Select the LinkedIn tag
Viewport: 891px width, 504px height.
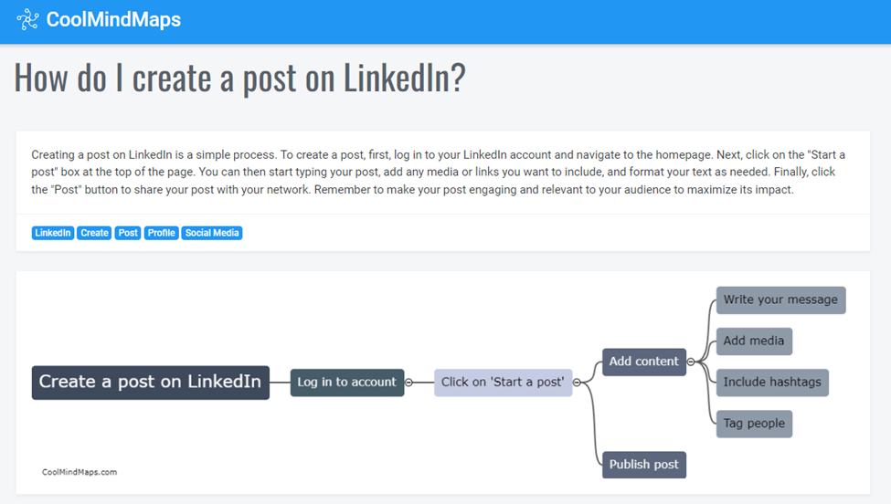click(x=53, y=233)
